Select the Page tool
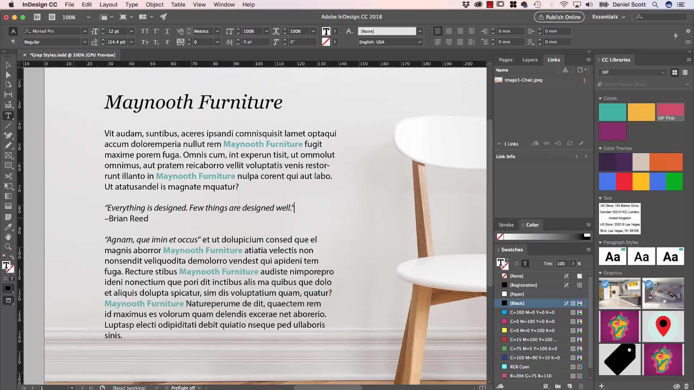The image size is (694, 390). coord(8,84)
